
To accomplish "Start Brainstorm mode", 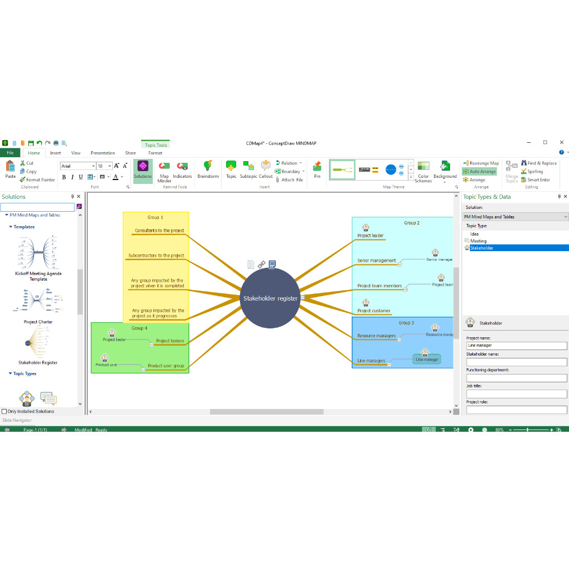I will [208, 170].
